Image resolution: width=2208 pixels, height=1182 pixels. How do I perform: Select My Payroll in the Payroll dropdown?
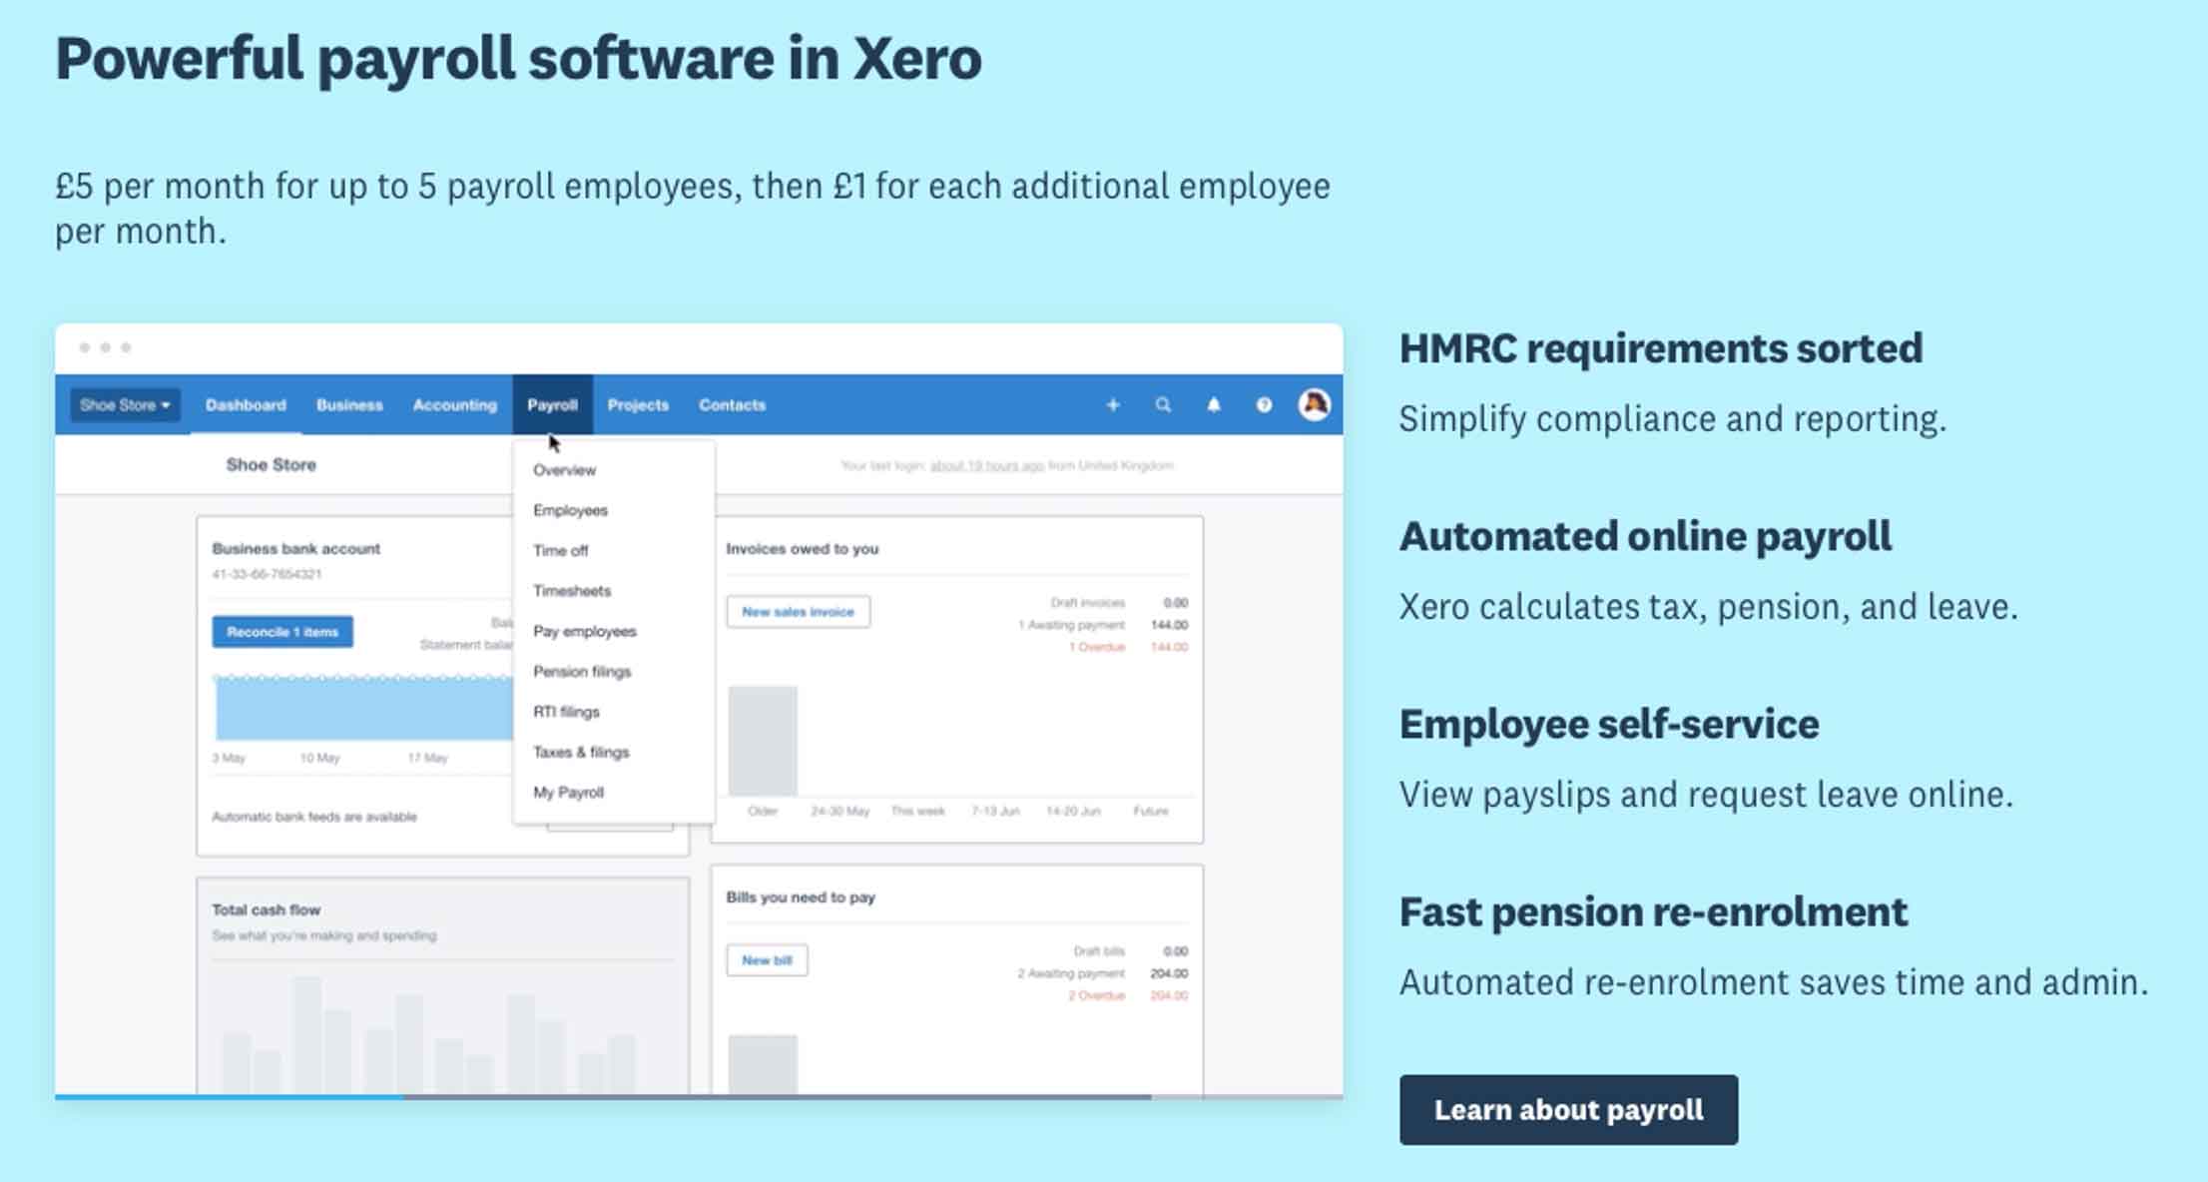(x=568, y=792)
